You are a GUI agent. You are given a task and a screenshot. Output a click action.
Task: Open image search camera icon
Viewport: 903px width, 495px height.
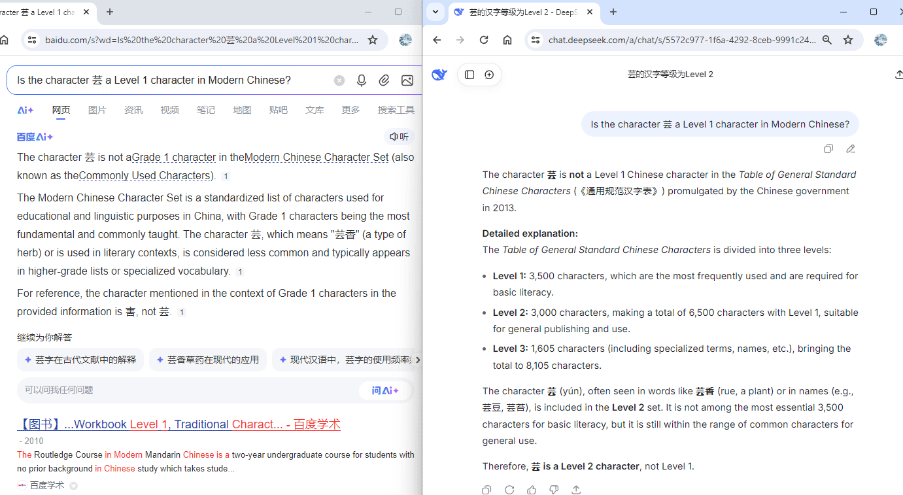[407, 80]
